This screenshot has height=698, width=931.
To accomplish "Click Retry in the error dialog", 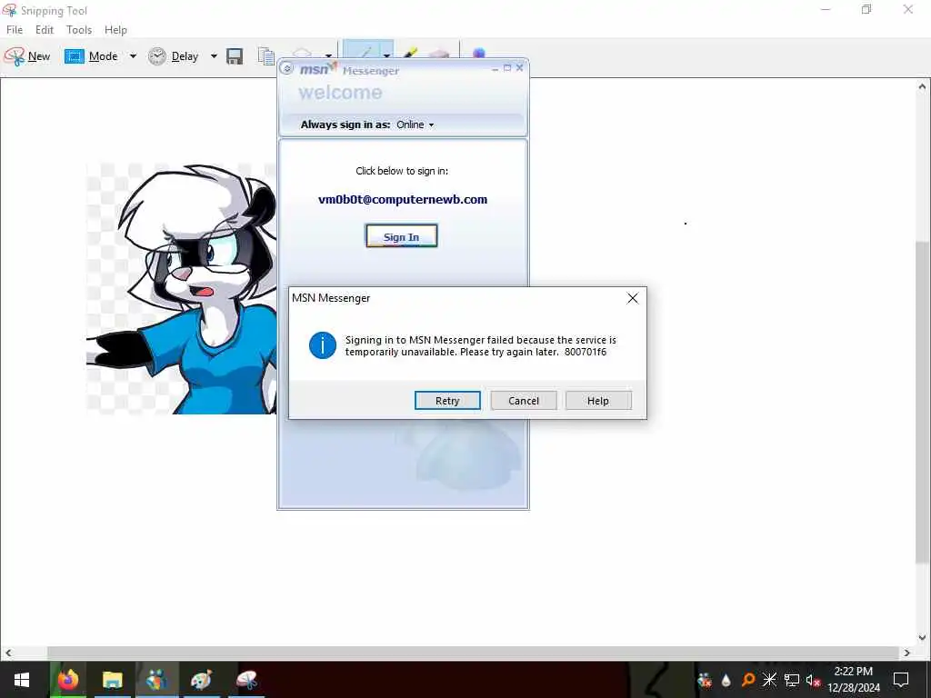I will click(447, 401).
